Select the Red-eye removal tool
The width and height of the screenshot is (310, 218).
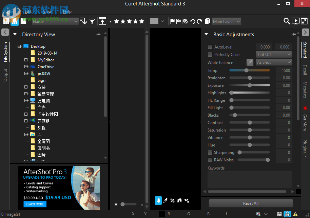(x=187, y=200)
